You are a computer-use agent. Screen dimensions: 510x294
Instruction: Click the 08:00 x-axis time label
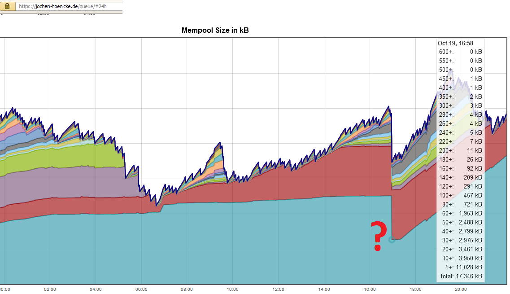pyautogui.click(x=187, y=290)
